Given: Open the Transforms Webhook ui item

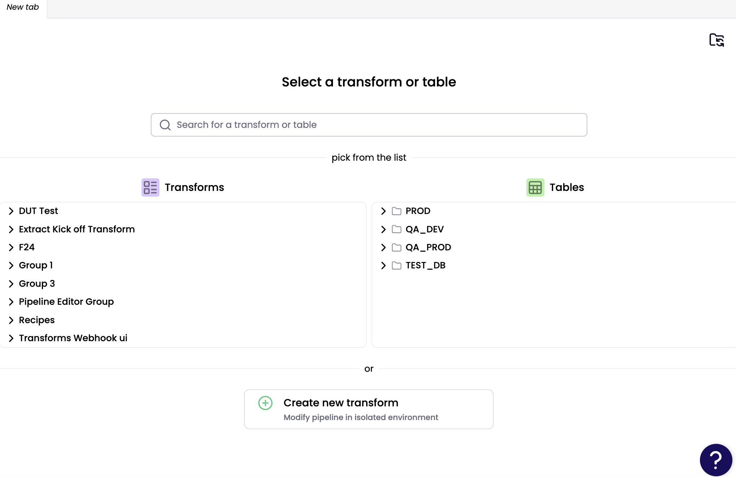Looking at the screenshot, I should [73, 338].
